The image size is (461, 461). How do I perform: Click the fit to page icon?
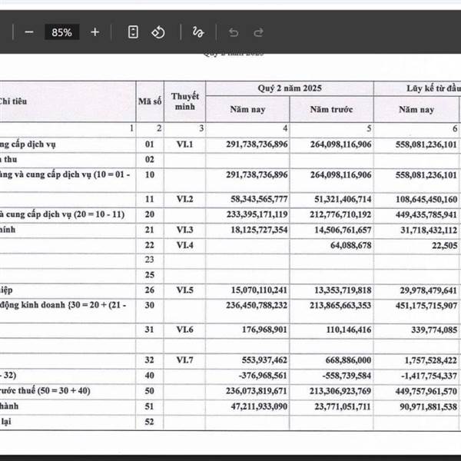coord(133,32)
